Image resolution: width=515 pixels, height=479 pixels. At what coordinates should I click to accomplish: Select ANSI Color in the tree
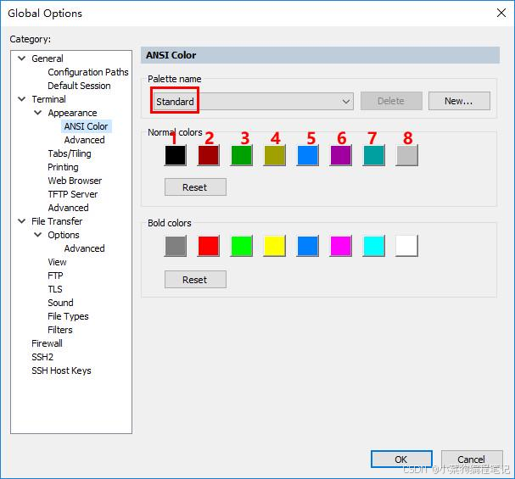[x=86, y=126]
